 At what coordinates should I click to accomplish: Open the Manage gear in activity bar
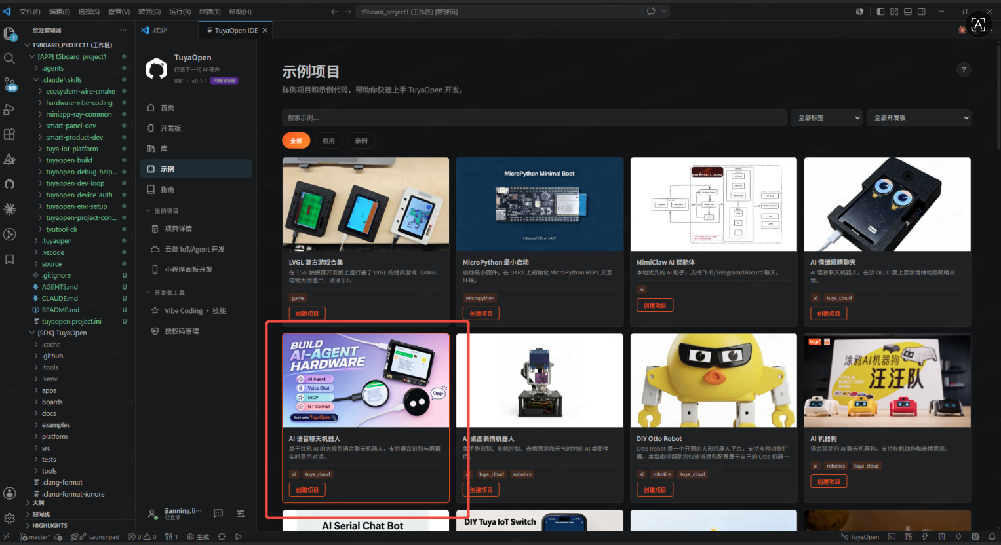click(x=9, y=518)
